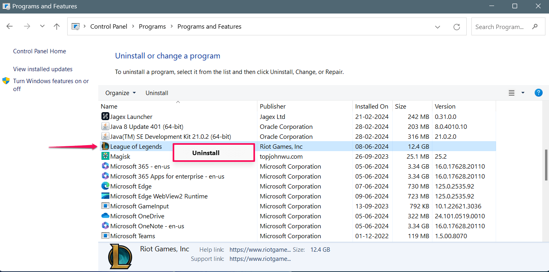Open the Support link URL in details pane
The image size is (549, 272).
pyautogui.click(x=260, y=259)
